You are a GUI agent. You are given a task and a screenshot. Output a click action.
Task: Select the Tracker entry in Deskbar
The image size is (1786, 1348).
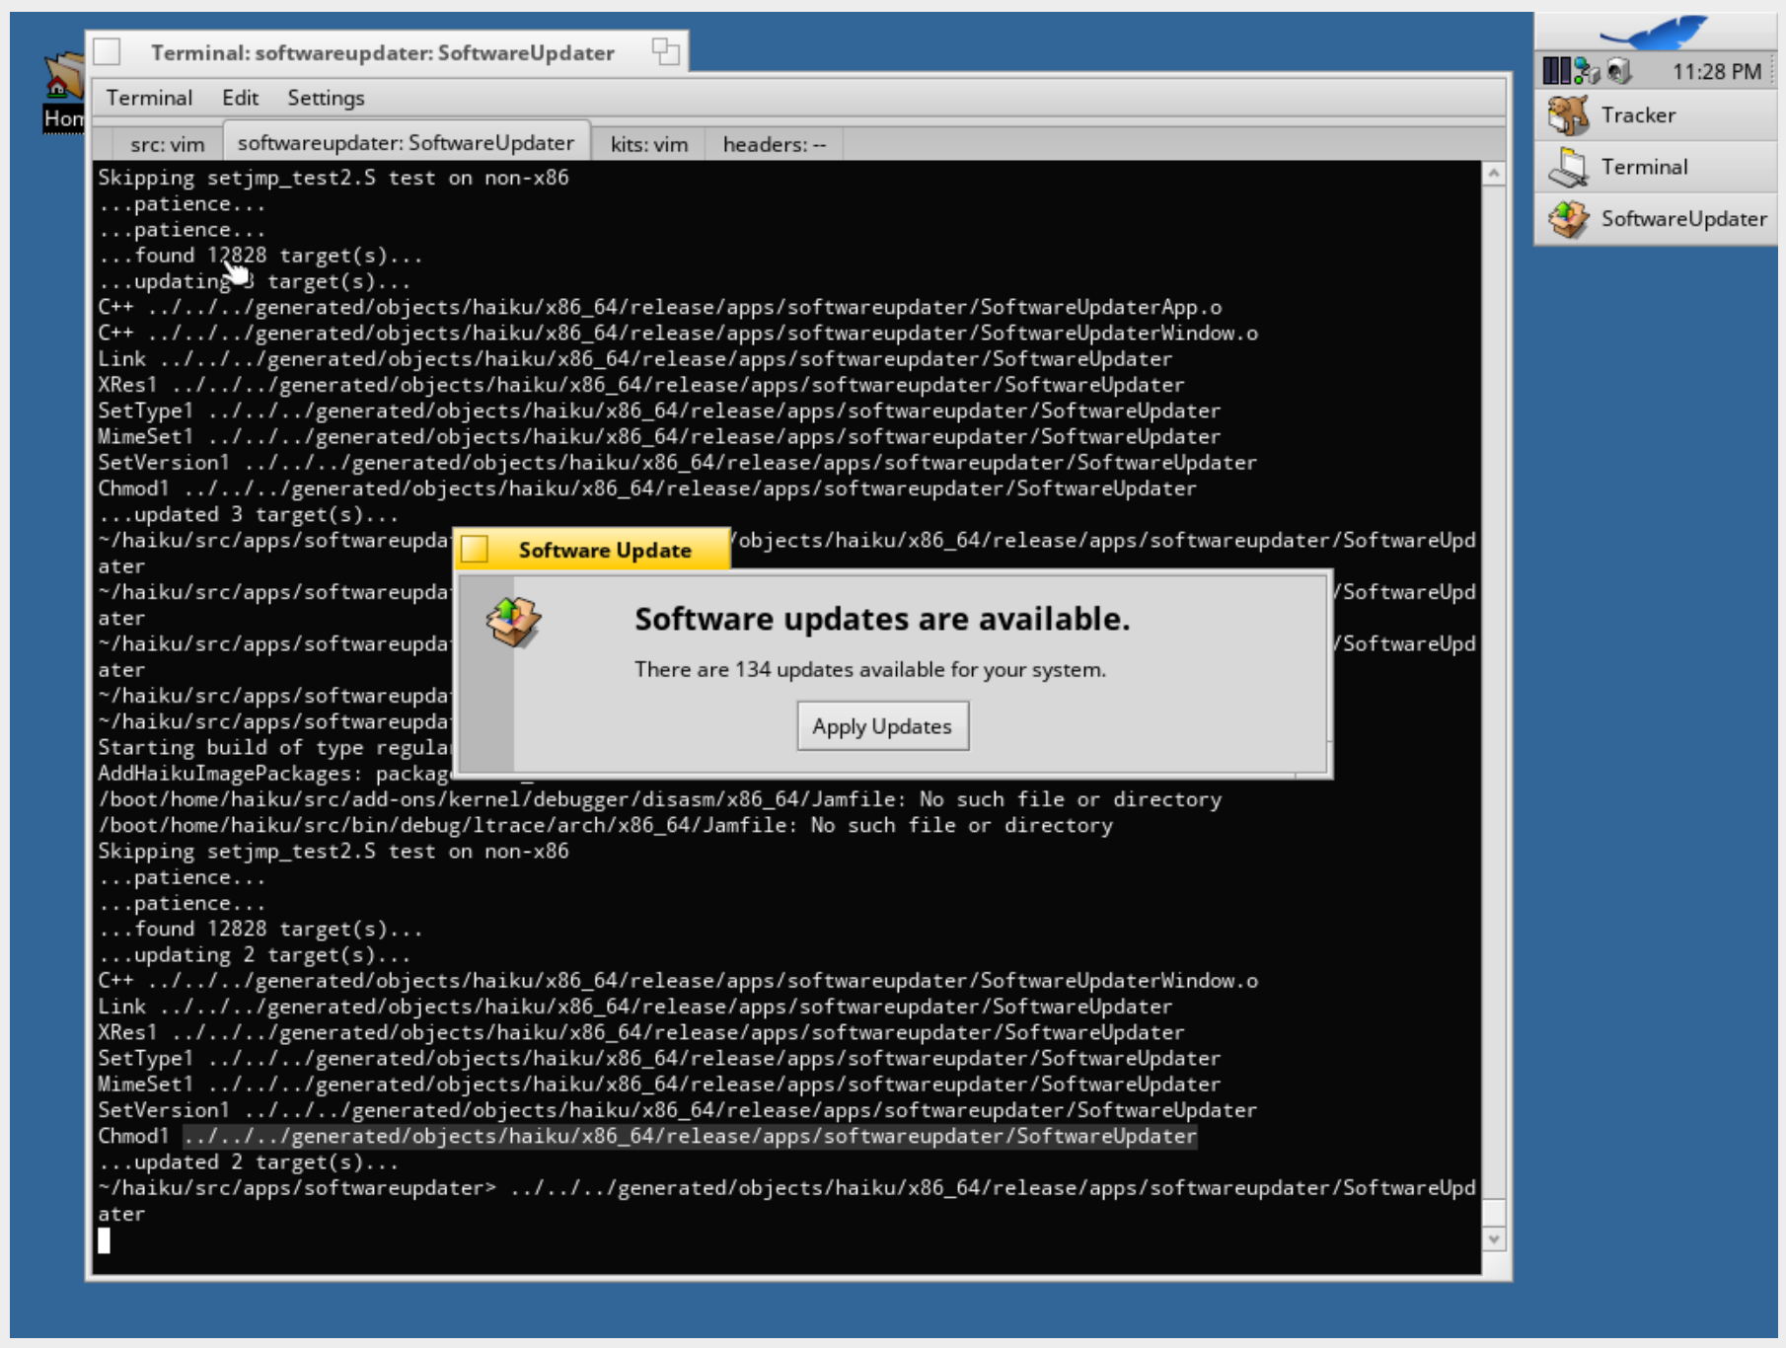click(x=1657, y=115)
